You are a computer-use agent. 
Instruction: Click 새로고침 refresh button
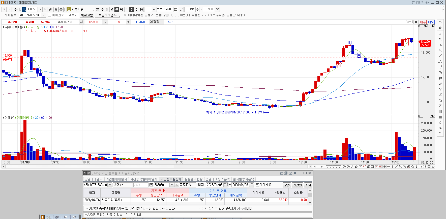coord(87,15)
